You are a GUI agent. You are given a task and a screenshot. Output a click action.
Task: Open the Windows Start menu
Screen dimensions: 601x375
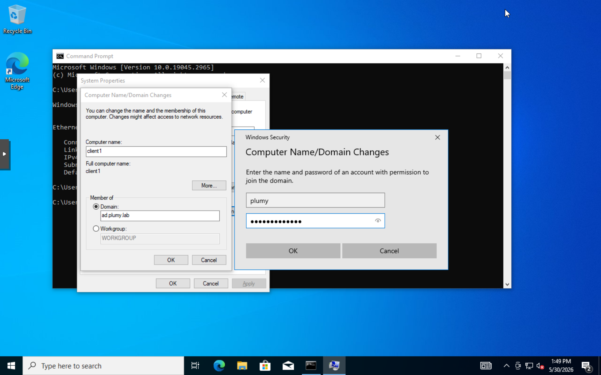click(x=11, y=366)
